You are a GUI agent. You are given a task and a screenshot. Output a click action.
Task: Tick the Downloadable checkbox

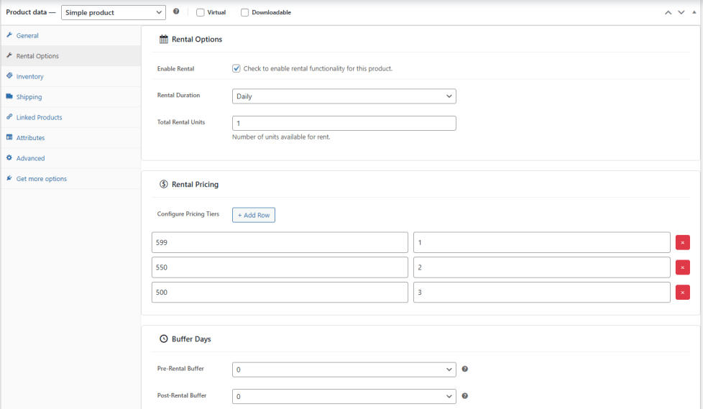tap(245, 12)
